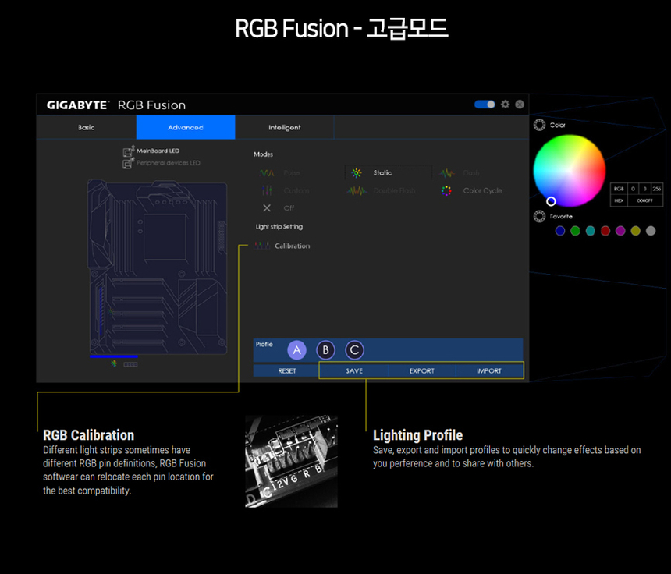The width and height of the screenshot is (671, 574).
Task: Choose the gray favorite swatch
Action: tap(651, 231)
